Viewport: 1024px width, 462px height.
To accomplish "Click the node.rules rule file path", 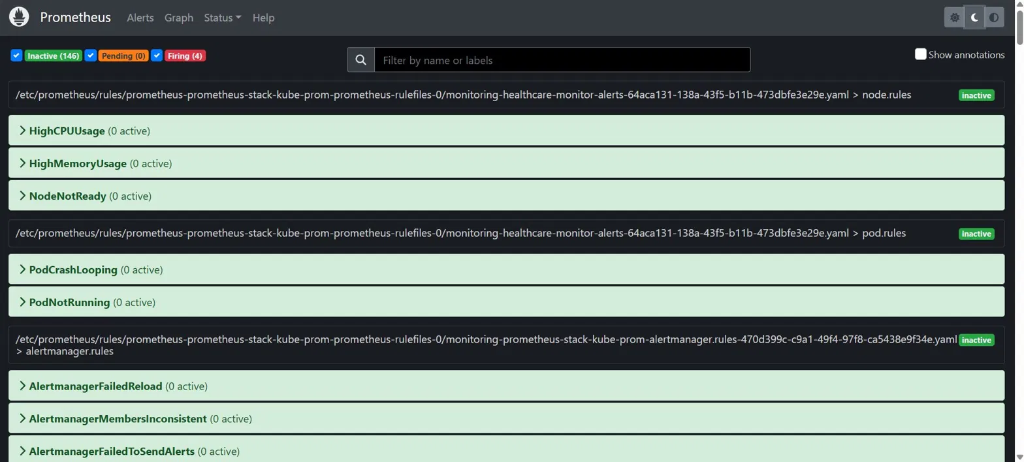I will (463, 95).
